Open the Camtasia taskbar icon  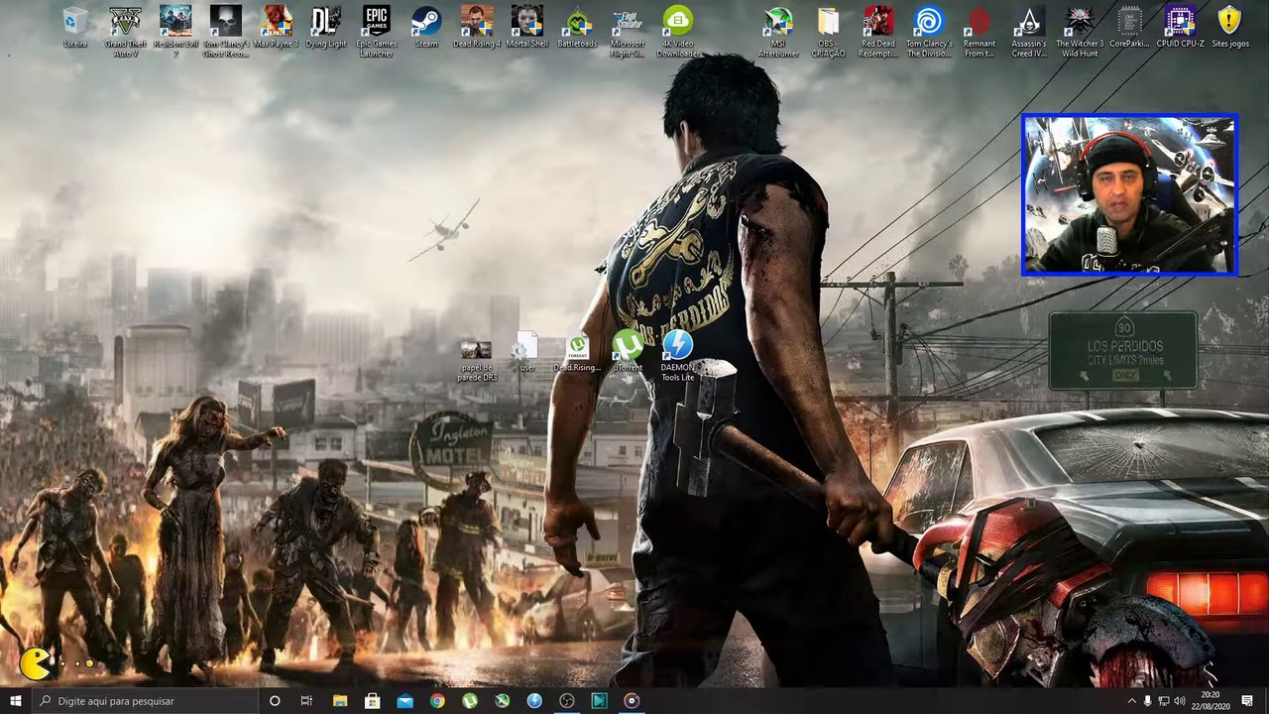pos(600,701)
